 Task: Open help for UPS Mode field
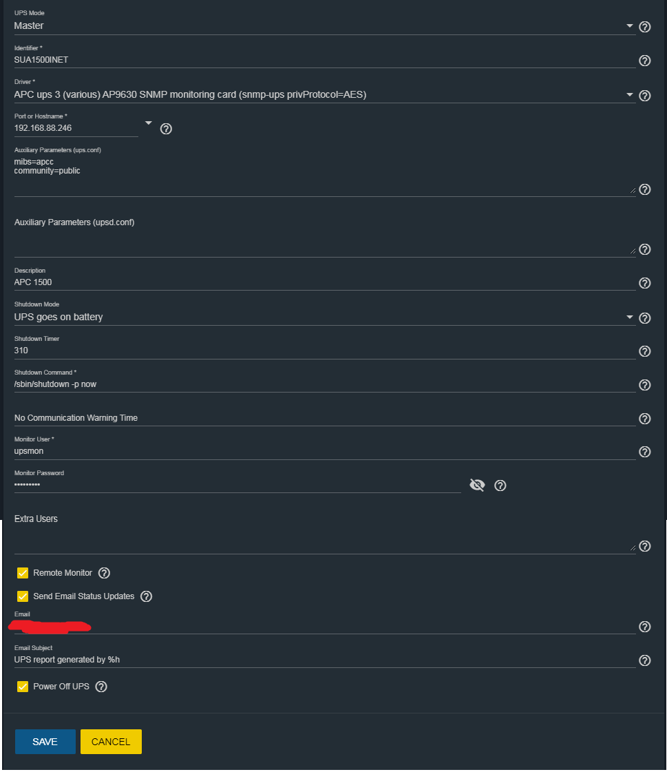644,27
